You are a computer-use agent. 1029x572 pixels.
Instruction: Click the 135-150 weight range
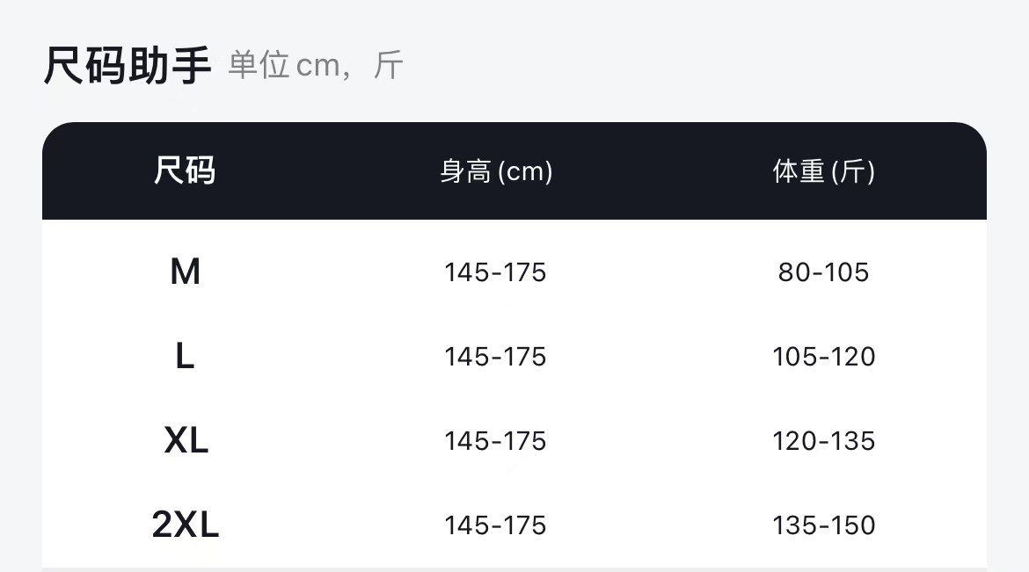coord(823,525)
